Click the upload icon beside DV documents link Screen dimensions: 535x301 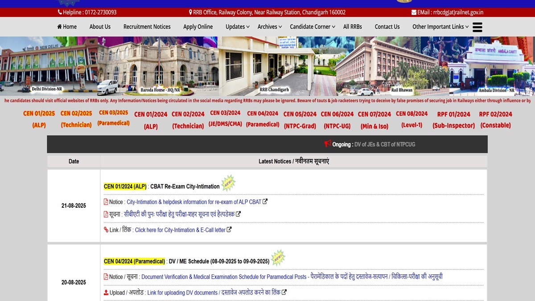pyautogui.click(x=106, y=293)
